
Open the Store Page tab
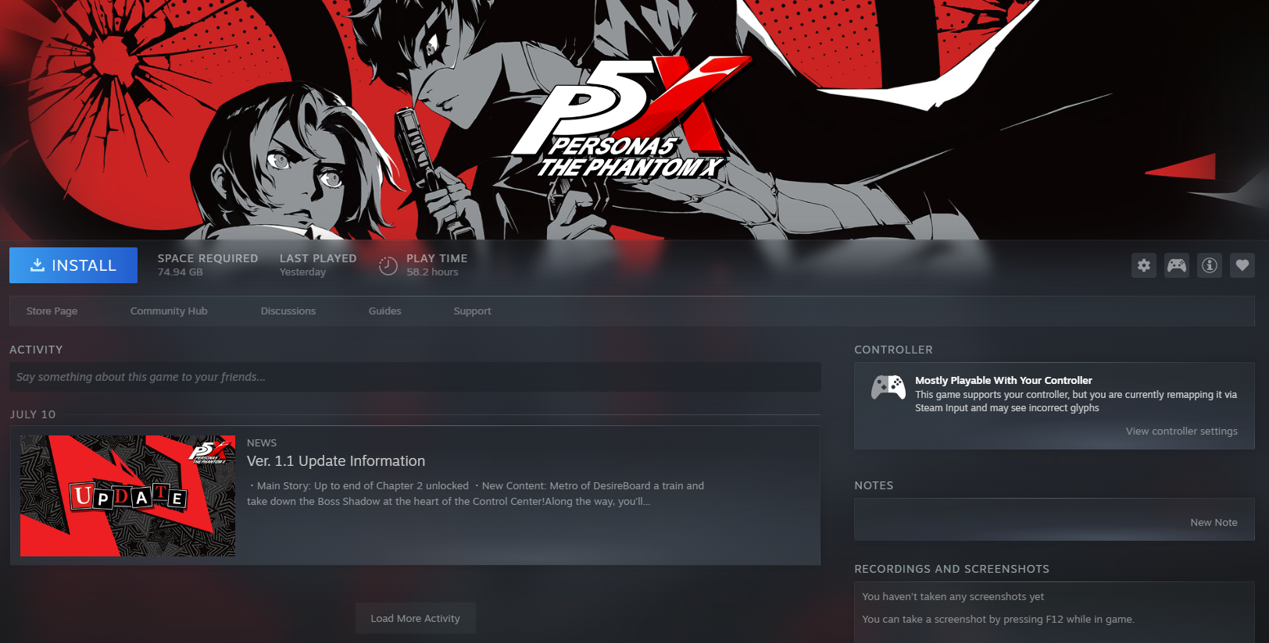pos(52,311)
